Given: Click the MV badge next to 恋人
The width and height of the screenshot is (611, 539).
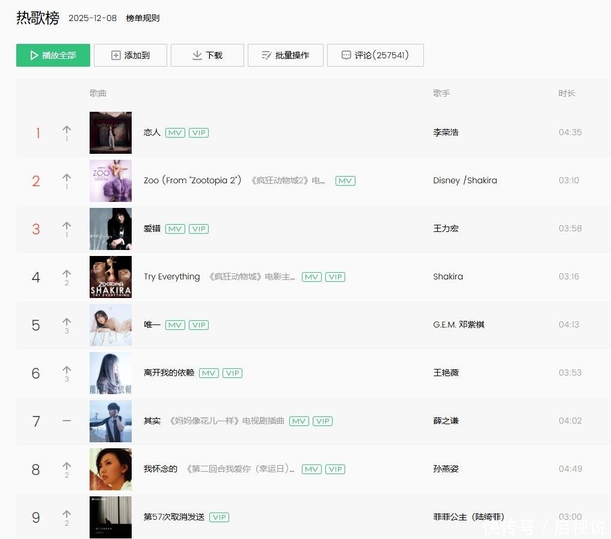Looking at the screenshot, I should [x=175, y=133].
